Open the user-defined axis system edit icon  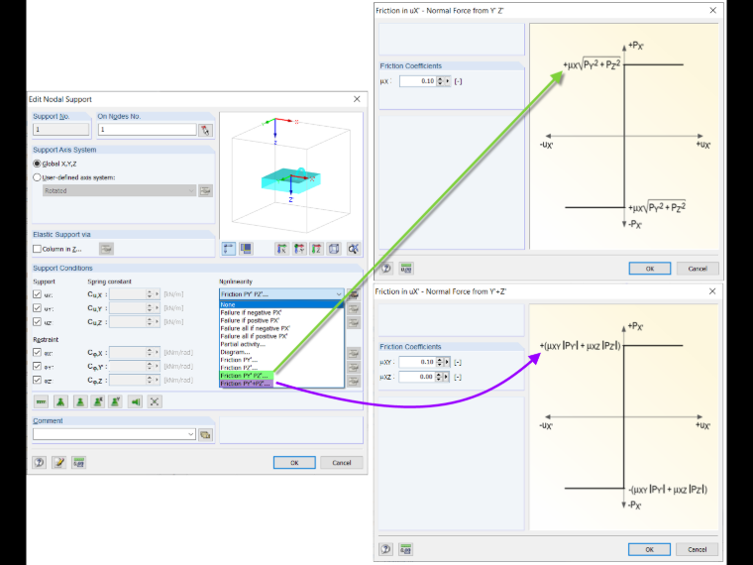tap(205, 190)
